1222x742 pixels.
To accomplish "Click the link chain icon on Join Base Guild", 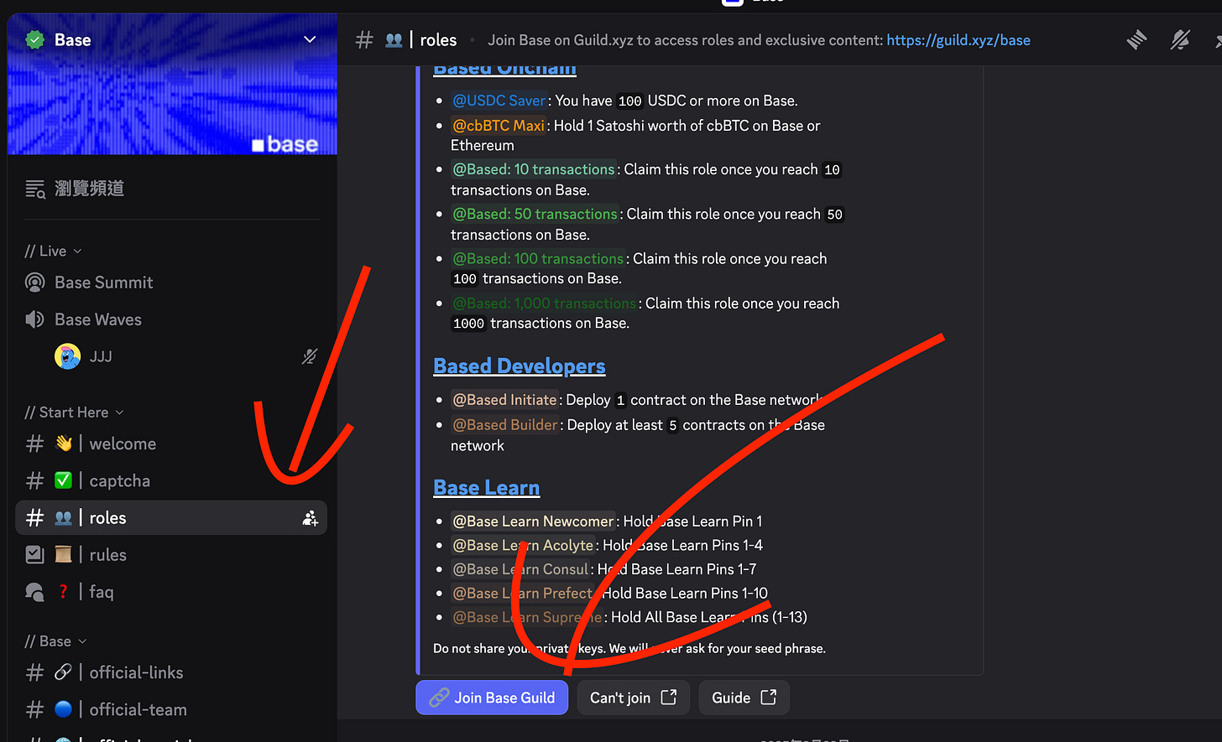I will (439, 698).
